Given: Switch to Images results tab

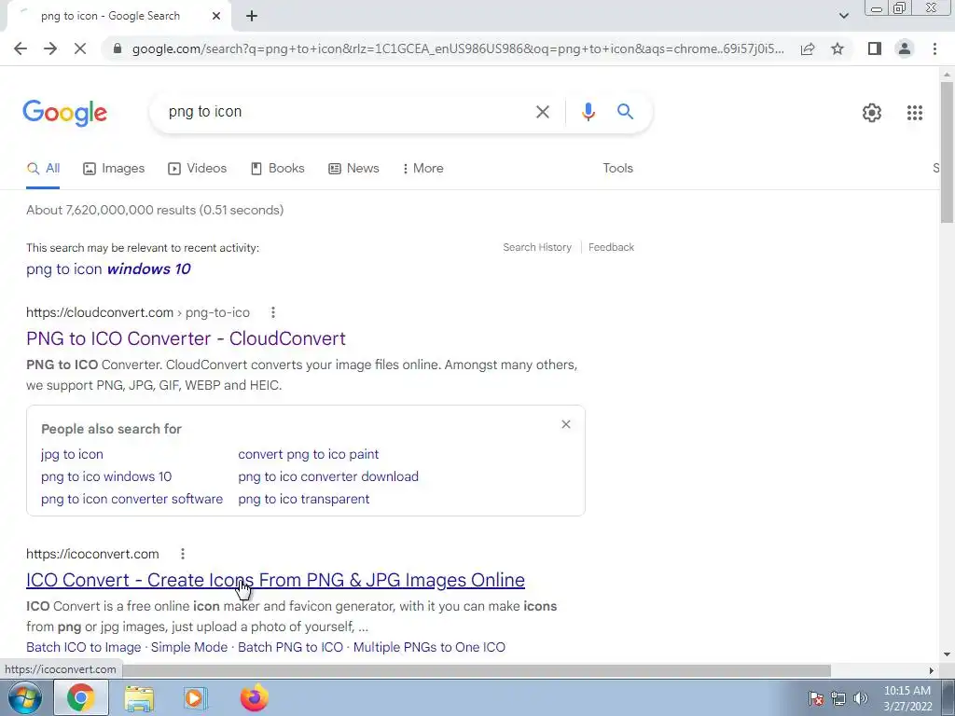Looking at the screenshot, I should coord(114,169).
